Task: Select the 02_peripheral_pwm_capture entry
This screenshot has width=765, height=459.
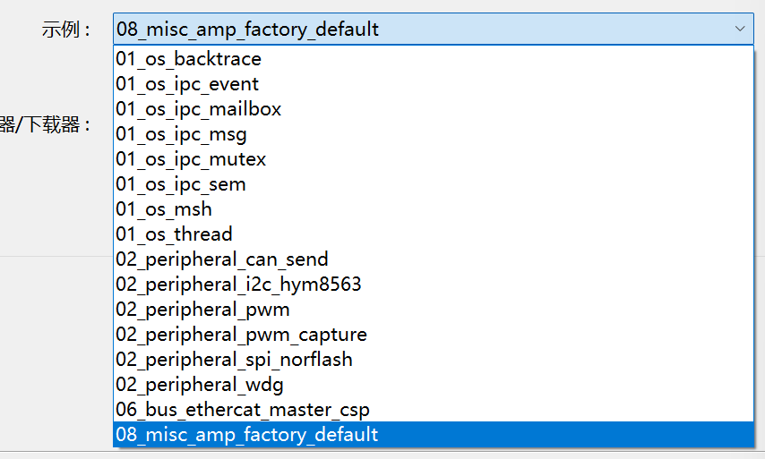Action: tap(241, 335)
